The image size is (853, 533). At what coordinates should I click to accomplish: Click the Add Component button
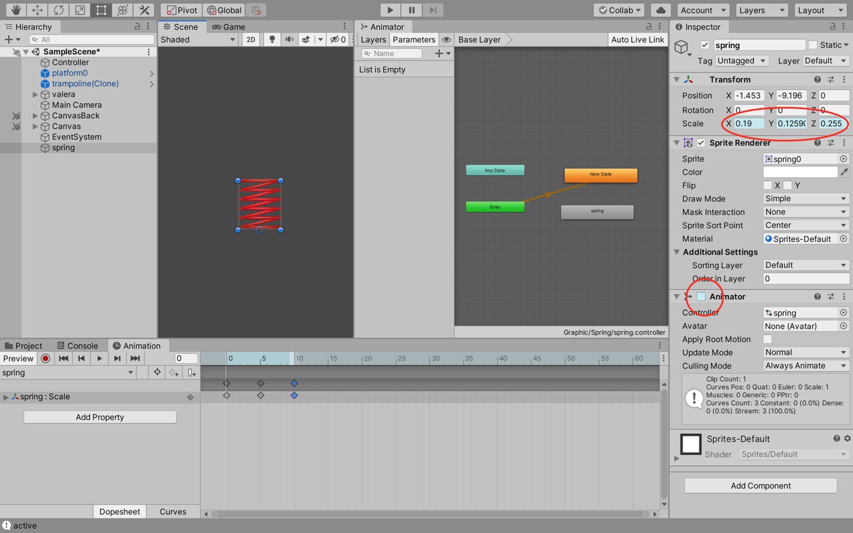tap(760, 486)
